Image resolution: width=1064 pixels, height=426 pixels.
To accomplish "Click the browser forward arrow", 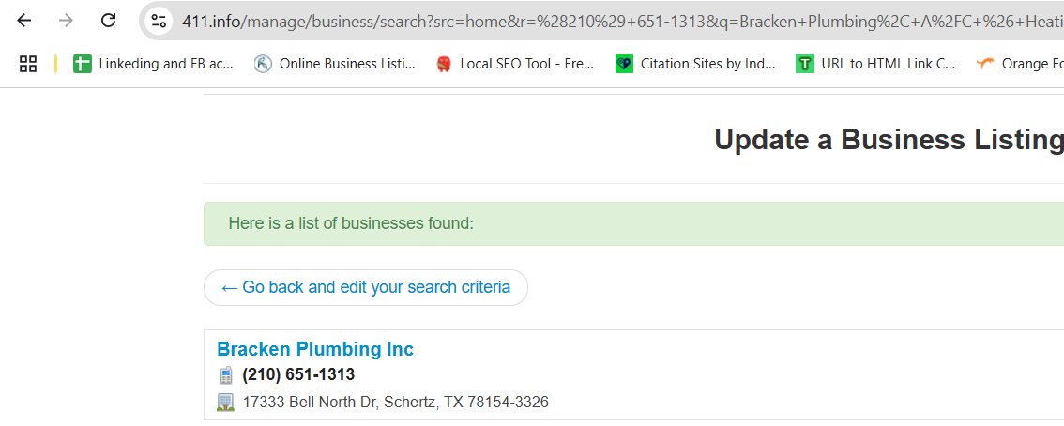I will [66, 21].
